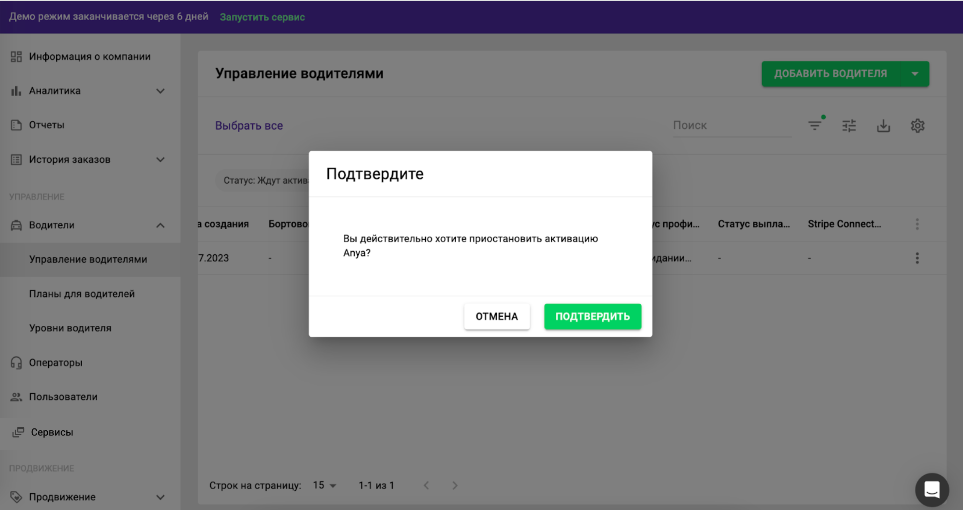Open Планы для водителей menu item
963x510 pixels.
(82, 294)
